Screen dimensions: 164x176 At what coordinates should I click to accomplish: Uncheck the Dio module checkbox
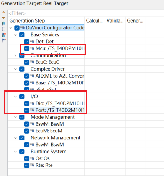pos(26,103)
